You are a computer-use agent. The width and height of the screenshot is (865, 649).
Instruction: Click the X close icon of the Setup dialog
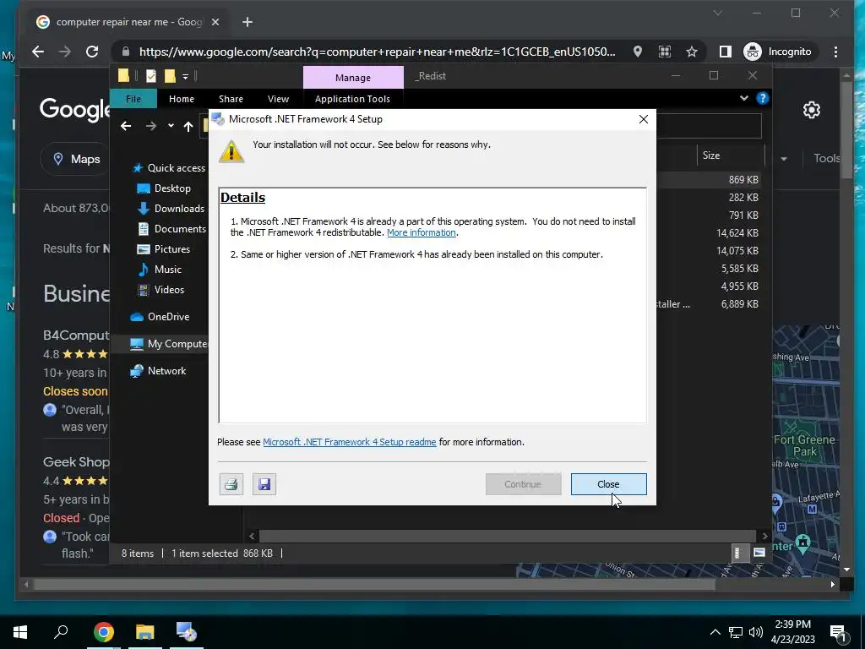click(643, 119)
